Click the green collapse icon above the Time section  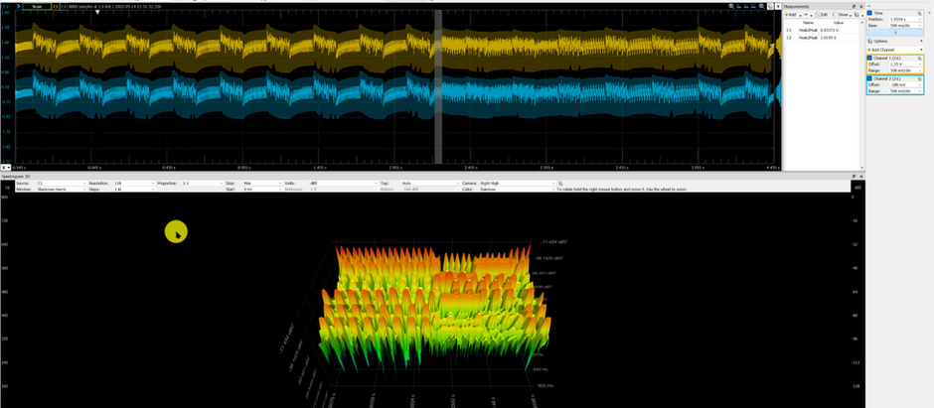pos(869,6)
